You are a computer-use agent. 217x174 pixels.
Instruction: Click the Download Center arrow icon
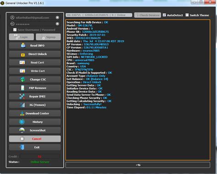click(x=22, y=113)
